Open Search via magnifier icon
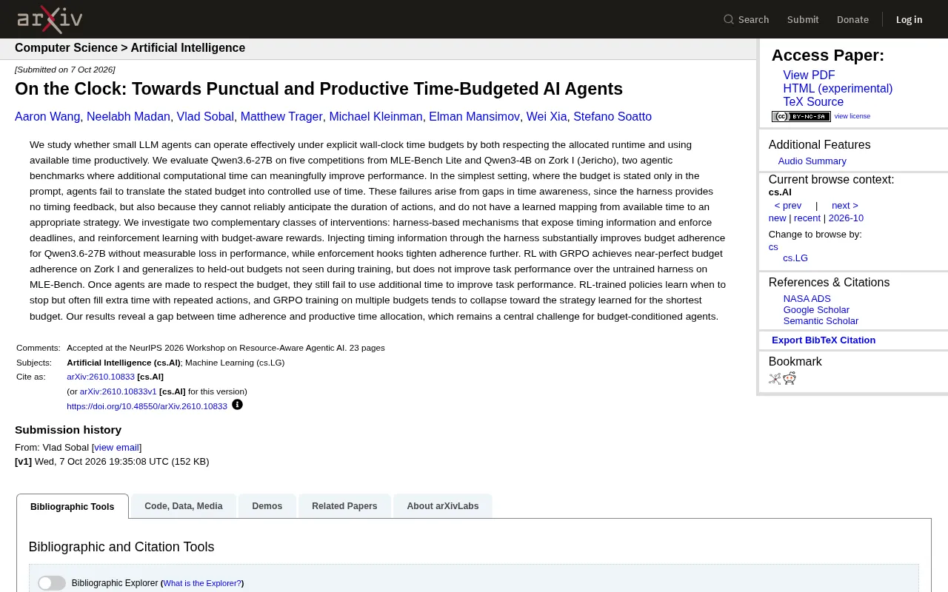Viewport: 948px width, 592px height. coord(729,19)
